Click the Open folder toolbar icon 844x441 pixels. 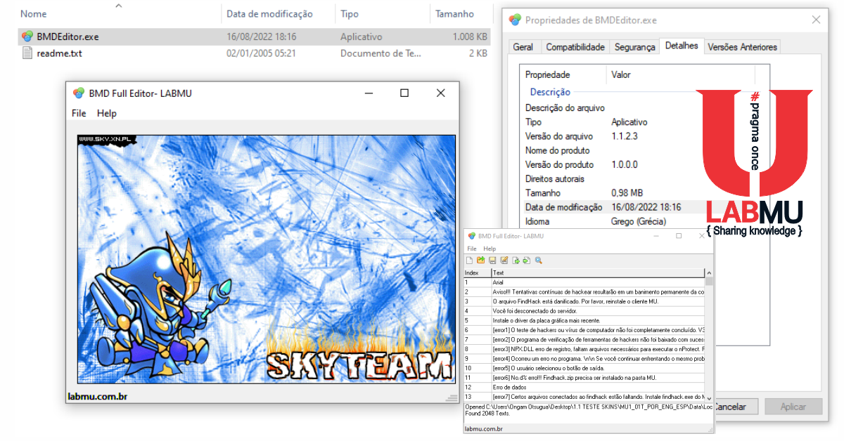(x=481, y=260)
